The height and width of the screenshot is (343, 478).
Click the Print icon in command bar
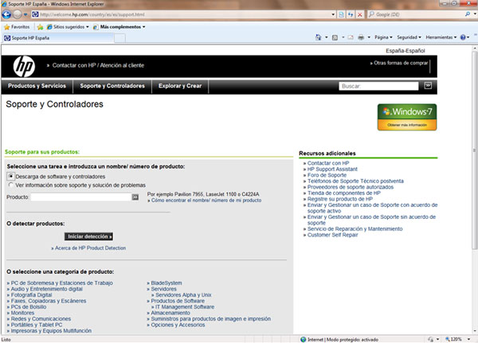tap(361, 37)
